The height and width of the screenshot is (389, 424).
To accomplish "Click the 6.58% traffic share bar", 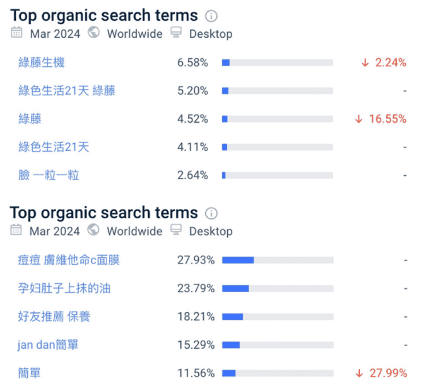I will tap(277, 63).
